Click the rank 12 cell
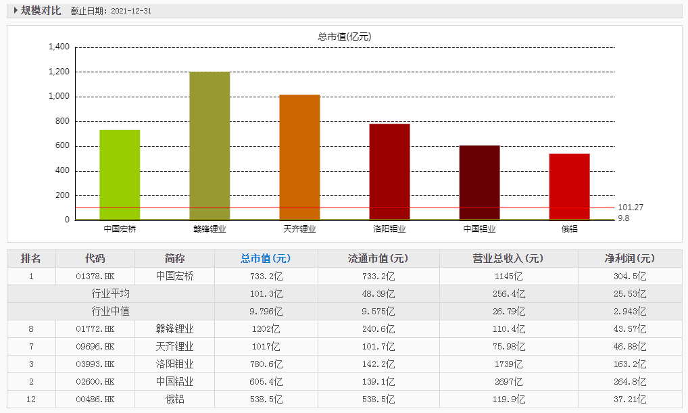 (x=30, y=399)
